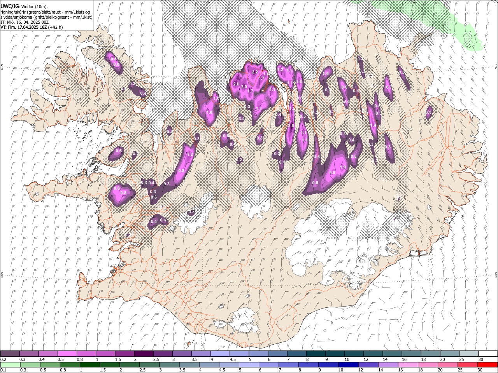498x373 pixels.
Task: Select the bright red swatch labeled 30
Action: [488, 364]
